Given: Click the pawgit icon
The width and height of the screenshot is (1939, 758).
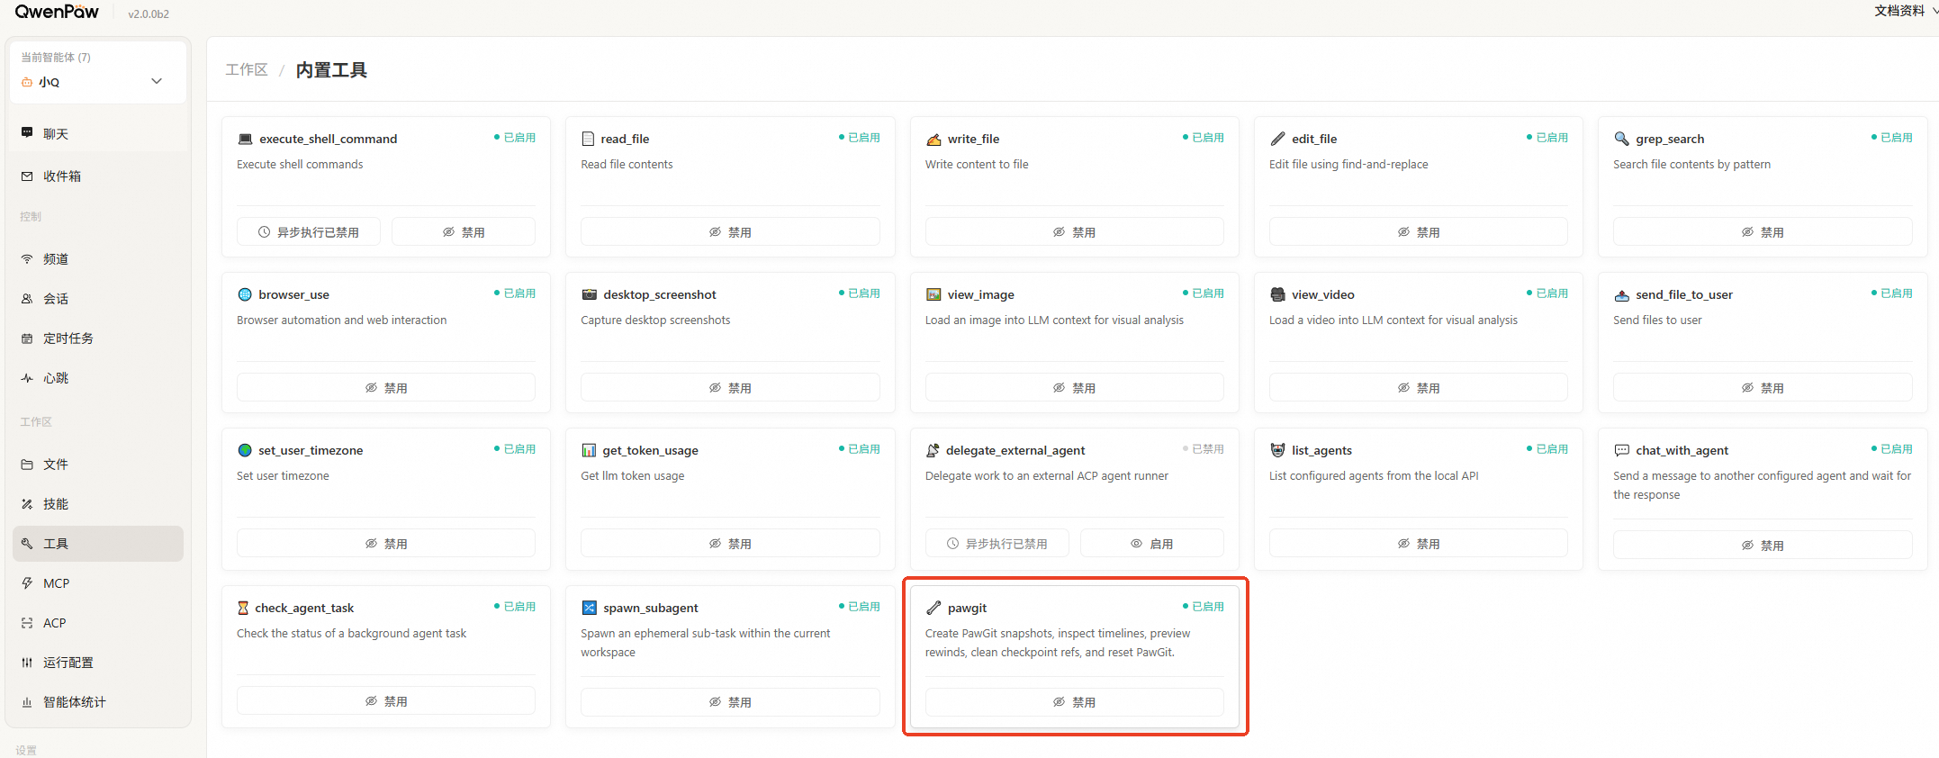Looking at the screenshot, I should coord(933,608).
